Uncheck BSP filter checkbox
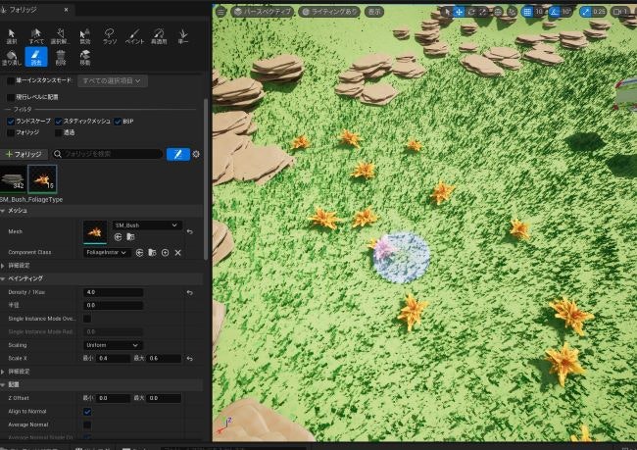The width and height of the screenshot is (637, 450). coord(118,122)
